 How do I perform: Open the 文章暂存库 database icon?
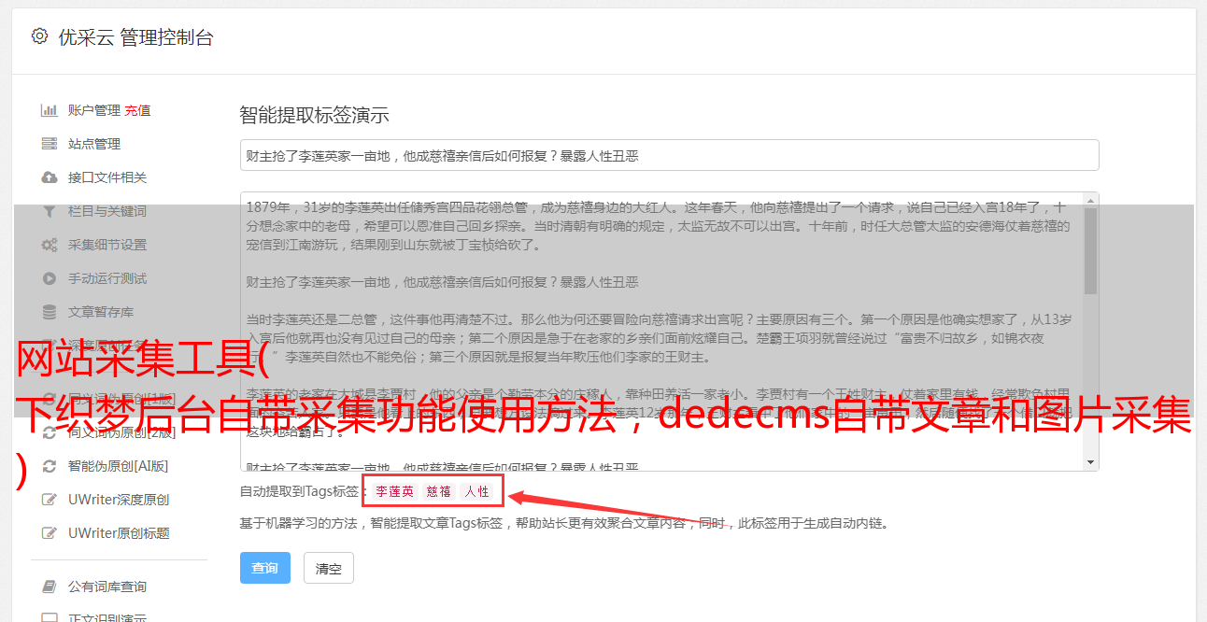point(50,312)
